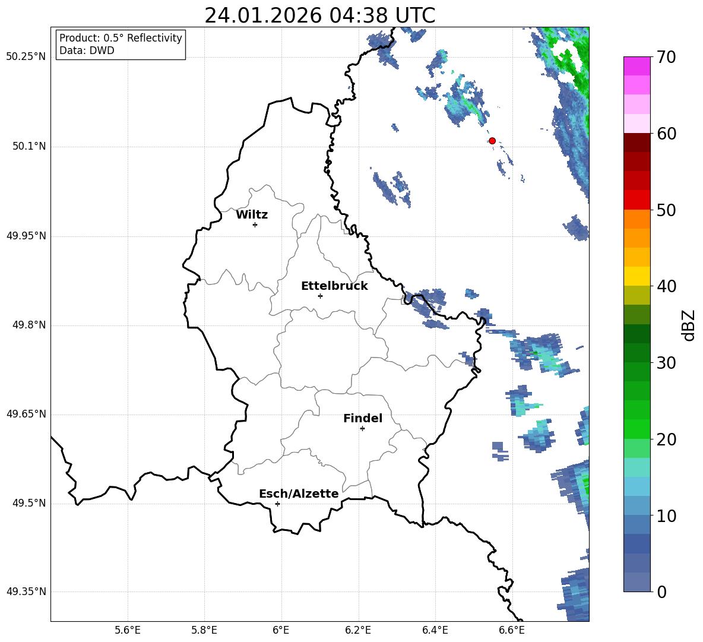Click the 0 tick label on colorbar
The height and width of the screenshot is (642, 703).
[661, 592]
